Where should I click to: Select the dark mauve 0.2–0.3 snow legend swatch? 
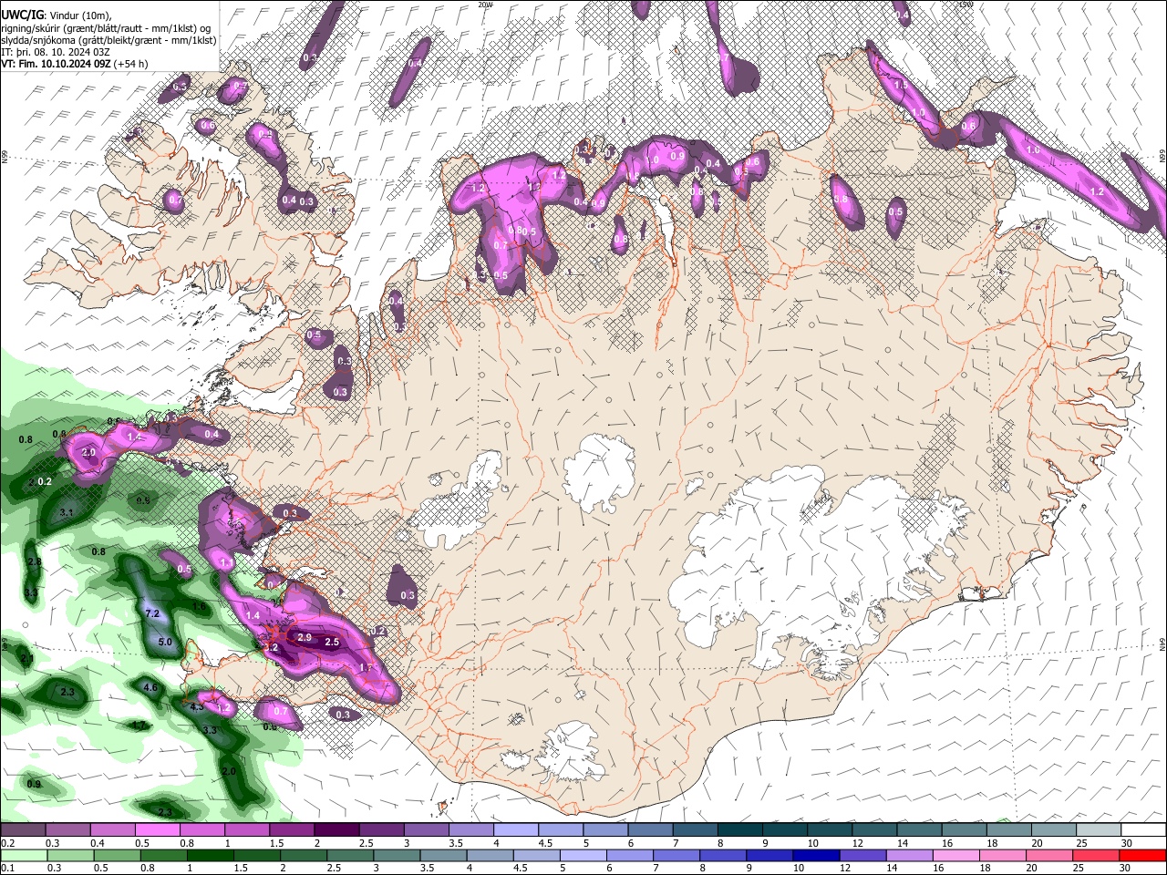tap(23, 829)
